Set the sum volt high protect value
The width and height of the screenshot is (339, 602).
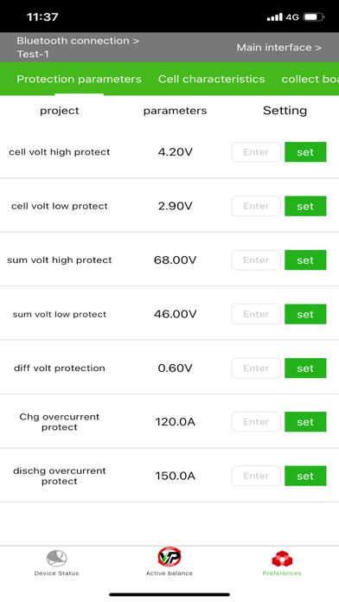pyautogui.click(x=305, y=260)
